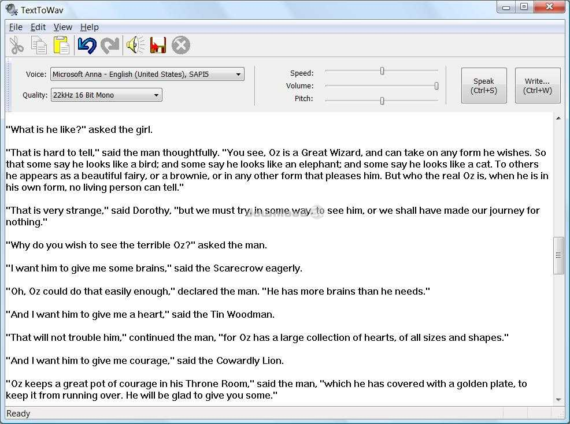Click the blue Undo arrow icon
Image resolution: width=570 pixels, height=424 pixels.
(x=87, y=46)
